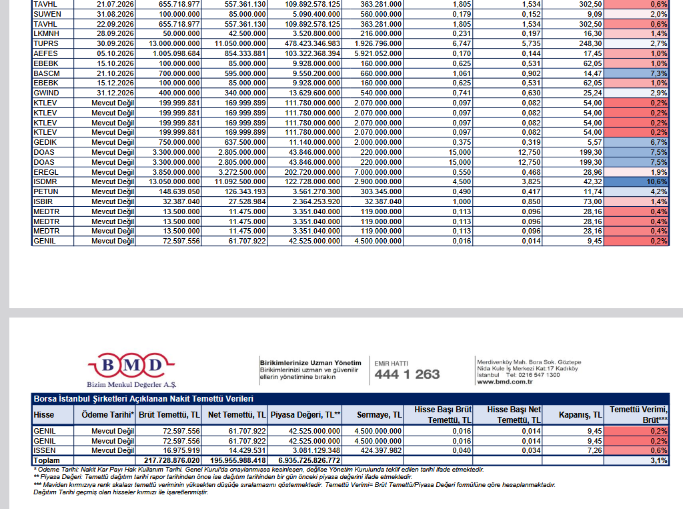Click the Ödeme Tarihi column header
Screen dimensions: 683x509
[107, 415]
